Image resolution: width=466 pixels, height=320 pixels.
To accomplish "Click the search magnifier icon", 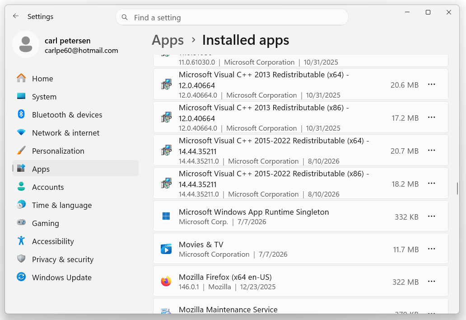I will click(x=125, y=17).
